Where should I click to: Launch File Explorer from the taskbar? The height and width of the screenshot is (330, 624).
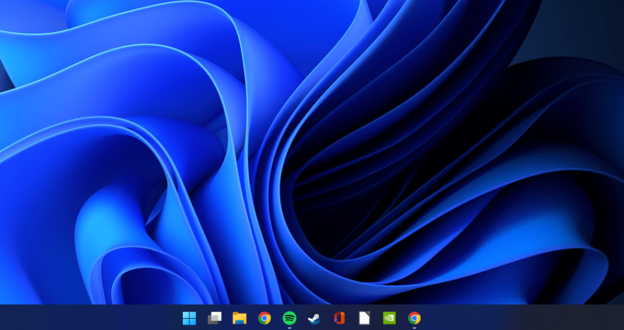(x=240, y=318)
